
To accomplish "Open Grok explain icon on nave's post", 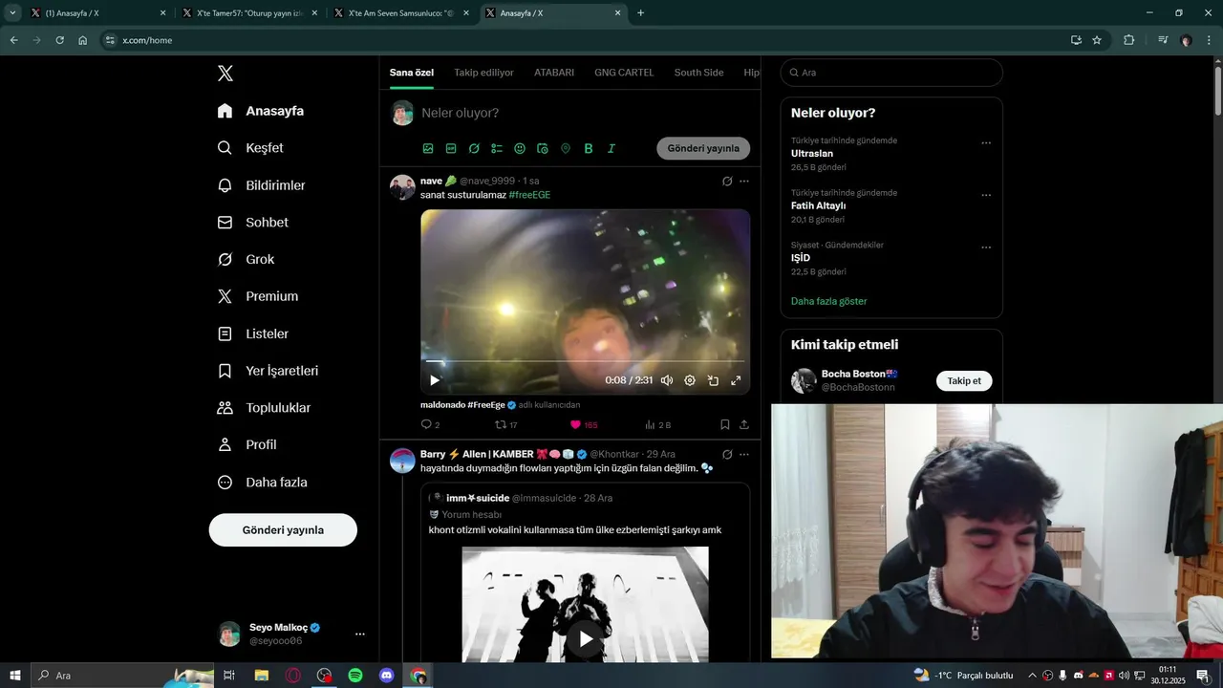I will [x=727, y=181].
